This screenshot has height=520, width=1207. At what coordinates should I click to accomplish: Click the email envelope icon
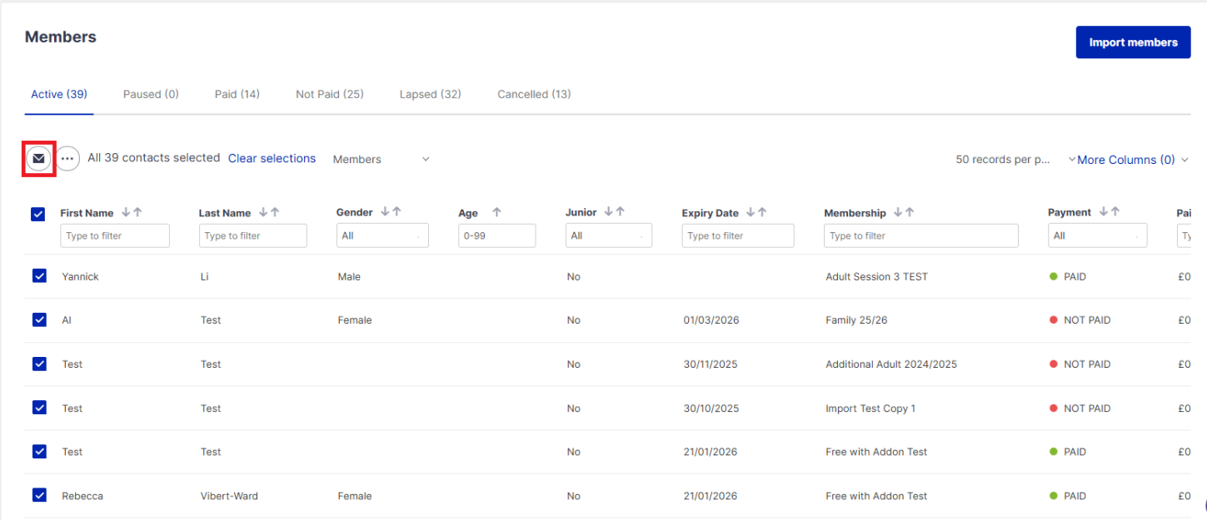coord(38,158)
